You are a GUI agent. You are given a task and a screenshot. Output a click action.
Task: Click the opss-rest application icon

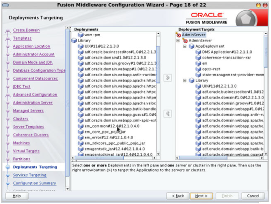[198, 69]
